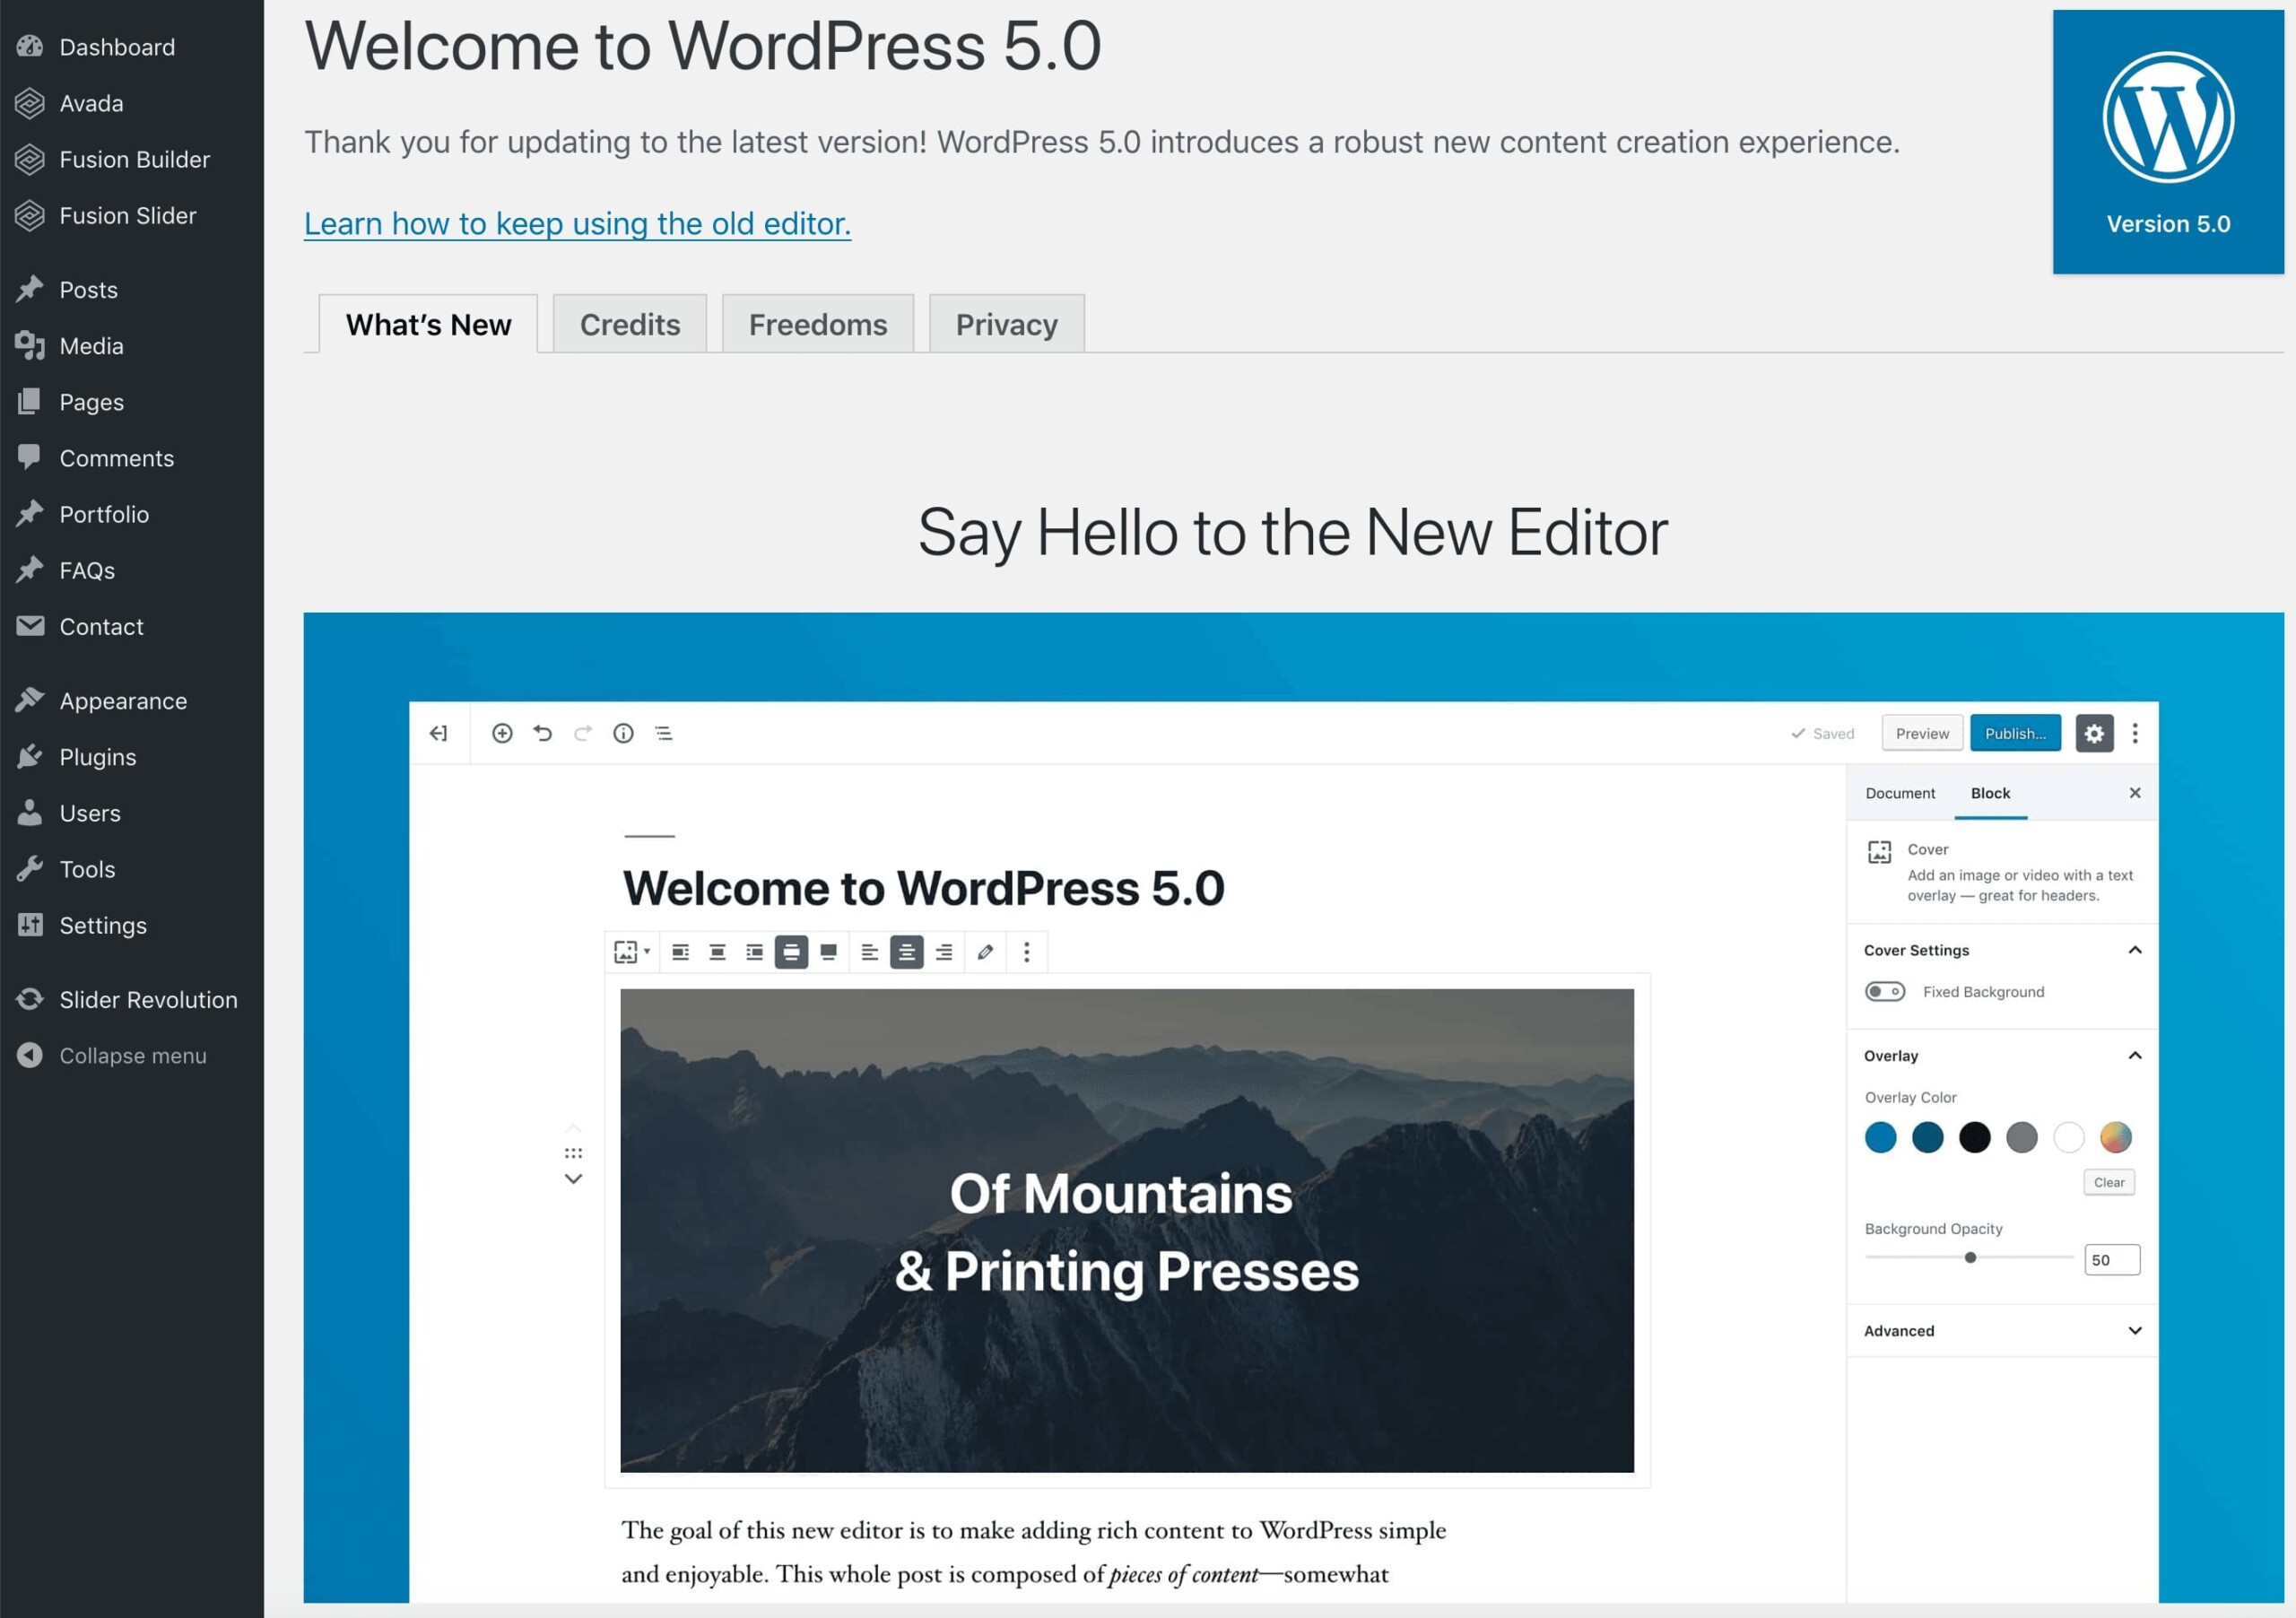Pick the gray overlay color

pos(2021,1137)
